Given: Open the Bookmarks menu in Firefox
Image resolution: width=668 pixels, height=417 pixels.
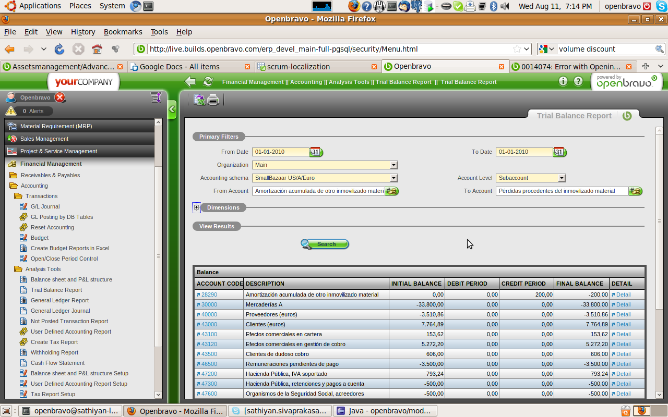Looking at the screenshot, I should pyautogui.click(x=123, y=32).
